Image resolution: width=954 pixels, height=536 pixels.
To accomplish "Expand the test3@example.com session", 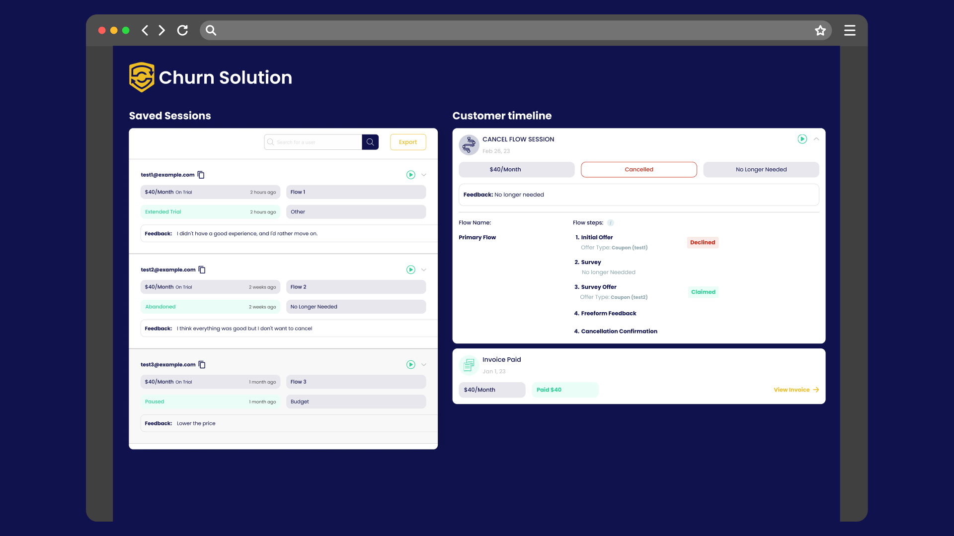I will 424,364.
